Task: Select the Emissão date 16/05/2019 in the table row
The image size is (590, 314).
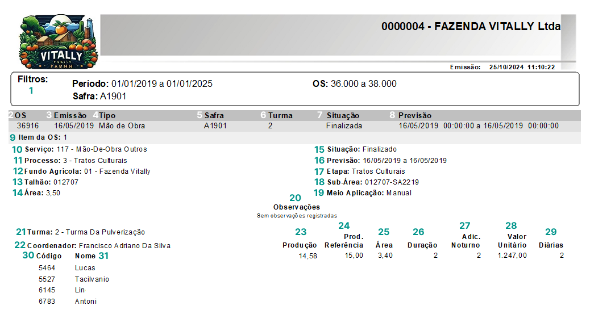Action: [x=74, y=125]
